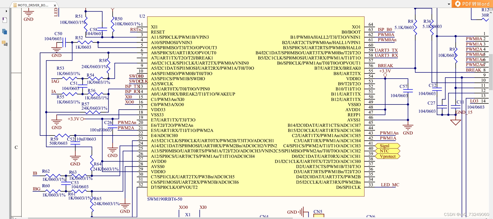Click the vertical scrollbar thumb
Image resolution: width=493 pixels, height=219 pixels.
491,72
